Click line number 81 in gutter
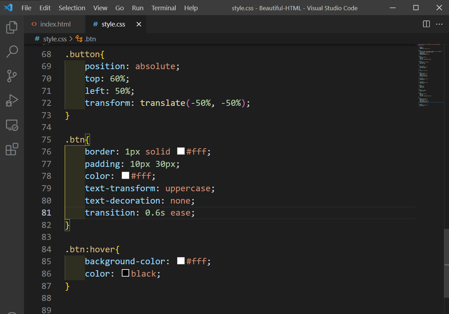449x314 pixels. [46, 212]
